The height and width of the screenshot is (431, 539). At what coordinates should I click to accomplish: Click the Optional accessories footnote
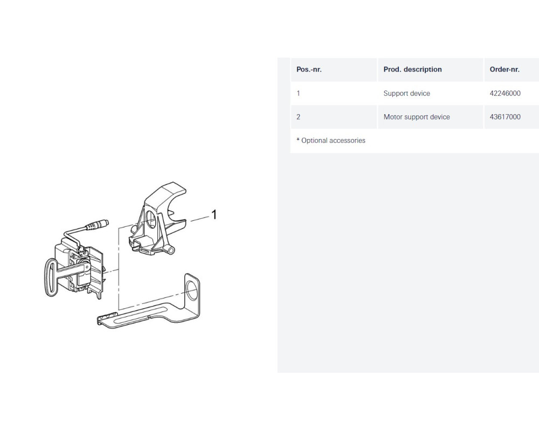click(x=331, y=140)
